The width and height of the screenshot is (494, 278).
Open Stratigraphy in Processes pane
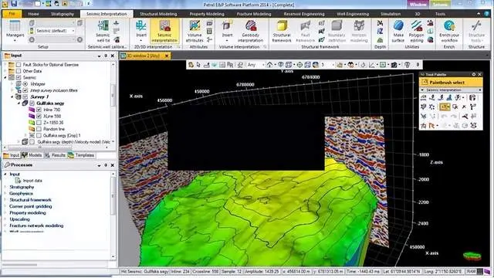pos(22,187)
